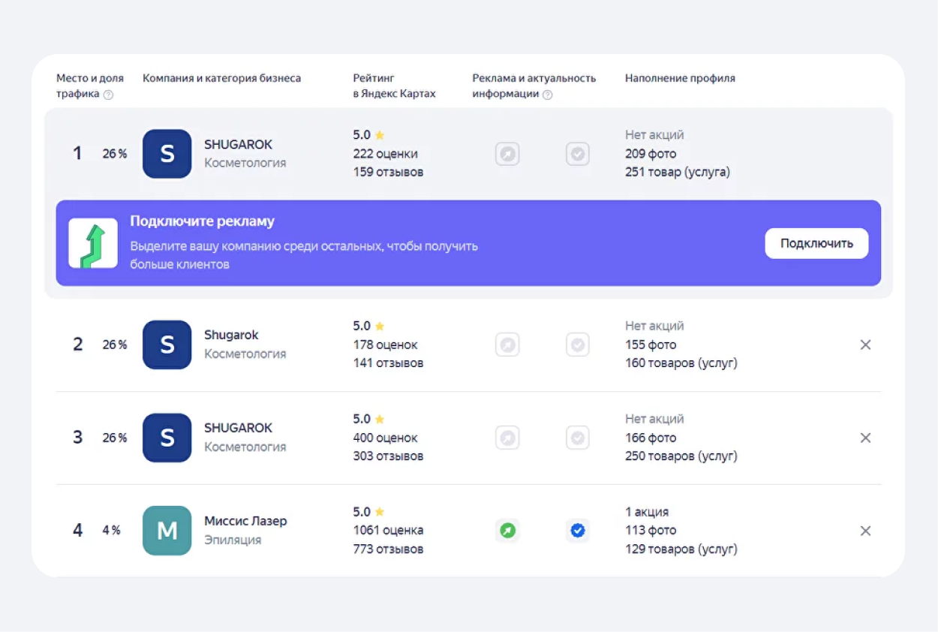Viewport: 938px width, 632px height.
Task: Open "SHUGAROK" name in the row with 222 оценки
Action: (239, 144)
